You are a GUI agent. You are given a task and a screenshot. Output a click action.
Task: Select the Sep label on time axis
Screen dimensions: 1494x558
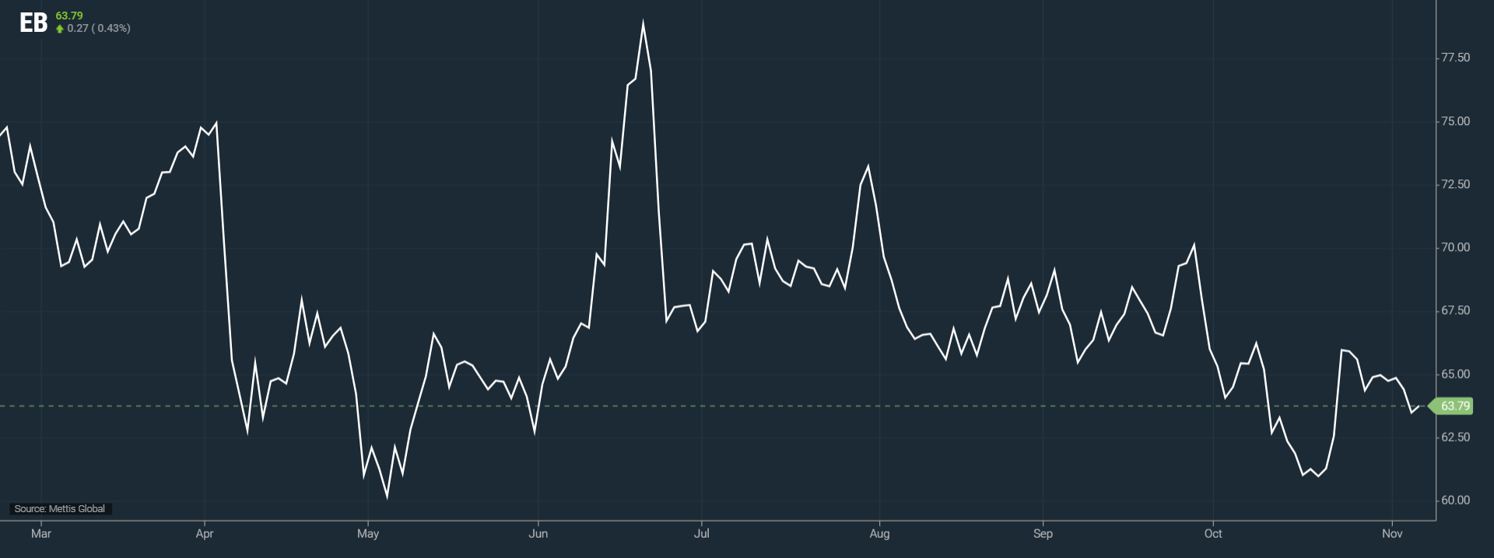tap(1043, 534)
